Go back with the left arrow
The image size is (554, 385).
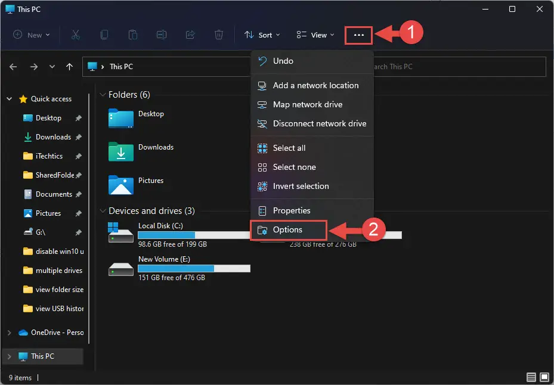[13, 67]
